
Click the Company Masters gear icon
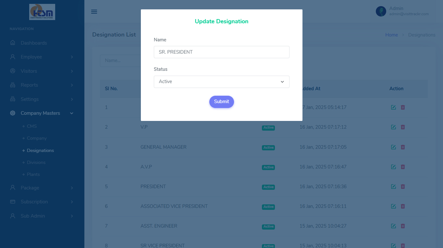pyautogui.click(x=13, y=113)
